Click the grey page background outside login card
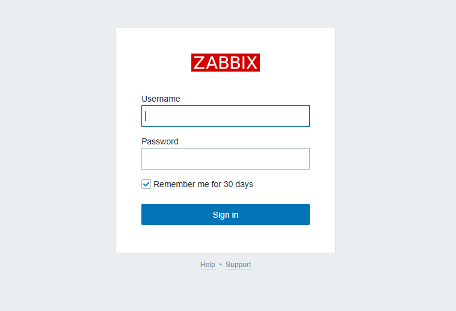Screen dimensions: 456x311 [58, 146]
